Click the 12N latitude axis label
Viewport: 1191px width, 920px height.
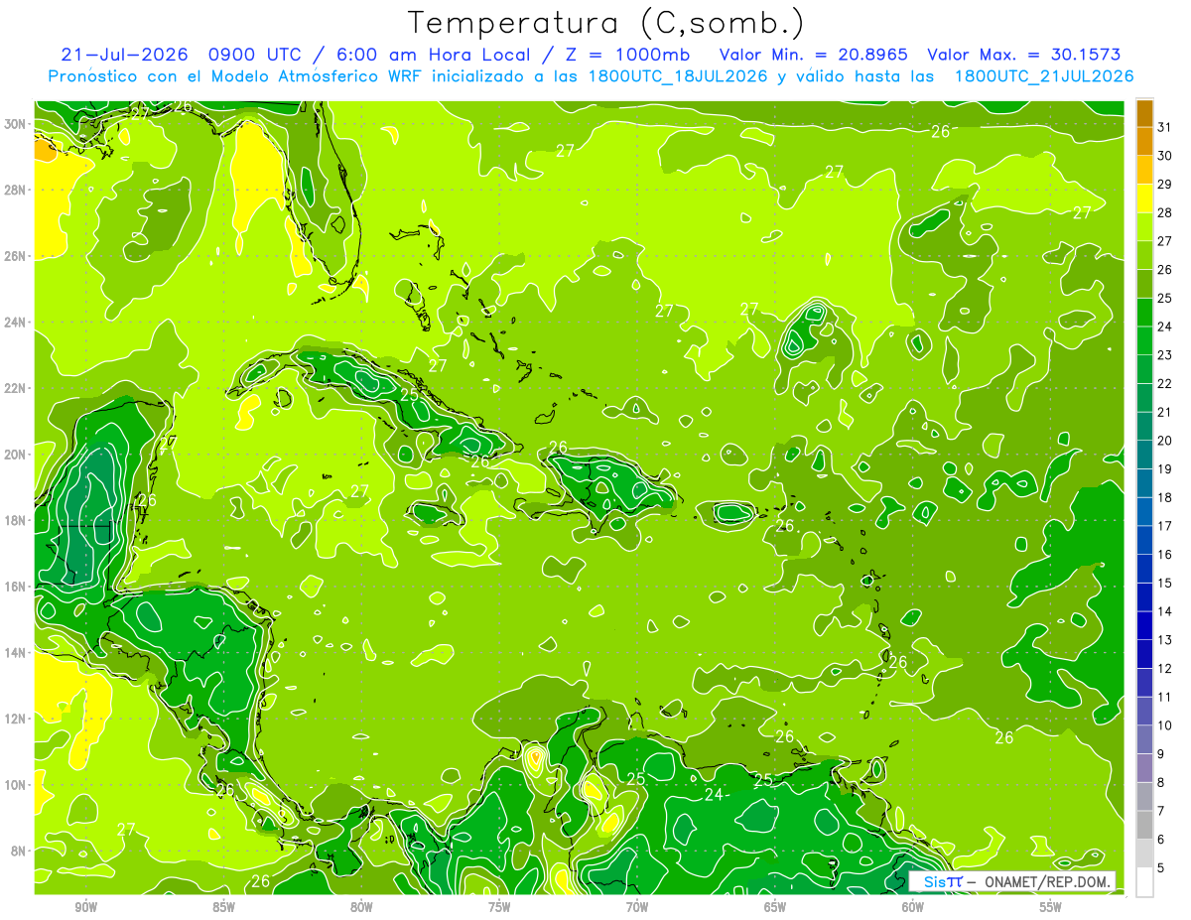coord(15,719)
